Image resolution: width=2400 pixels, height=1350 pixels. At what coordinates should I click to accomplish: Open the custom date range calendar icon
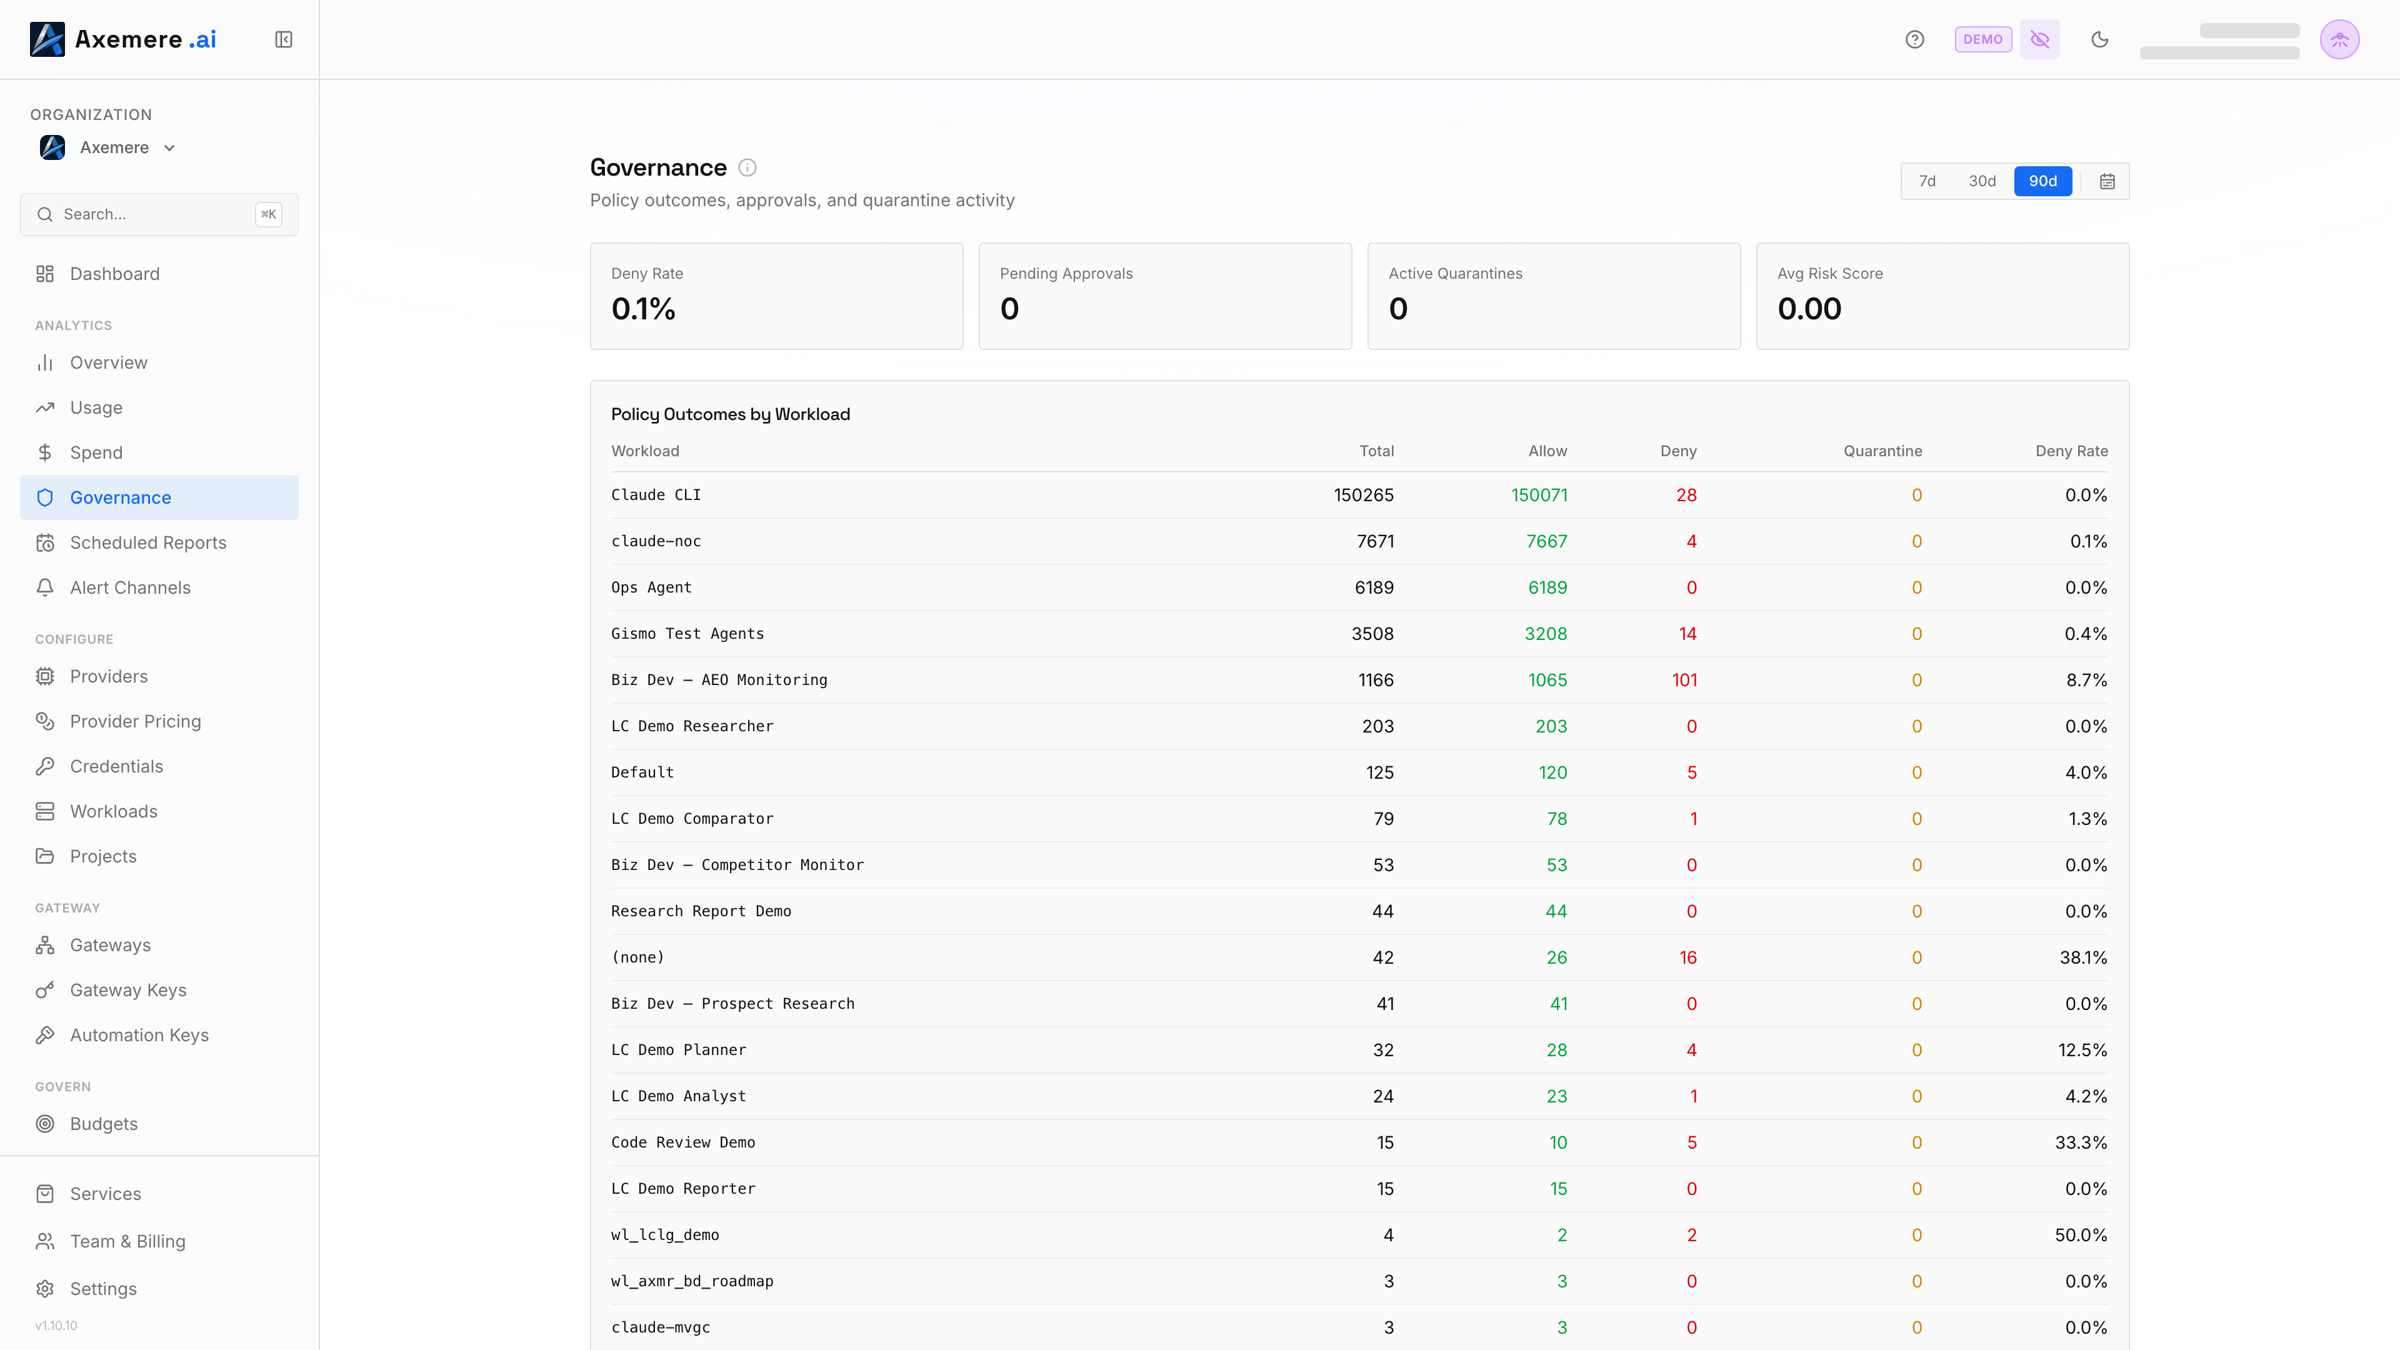(2107, 181)
